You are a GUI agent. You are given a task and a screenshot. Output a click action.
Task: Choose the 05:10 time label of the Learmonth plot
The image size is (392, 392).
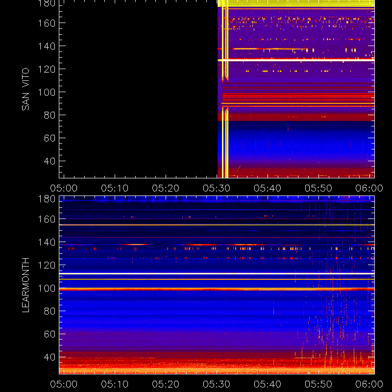point(115,384)
